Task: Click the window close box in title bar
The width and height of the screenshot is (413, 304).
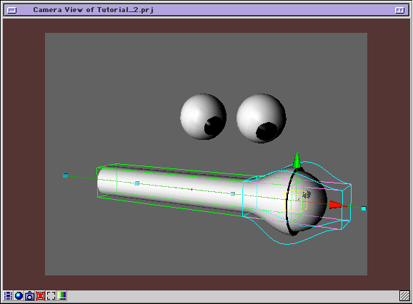Action: [12, 10]
